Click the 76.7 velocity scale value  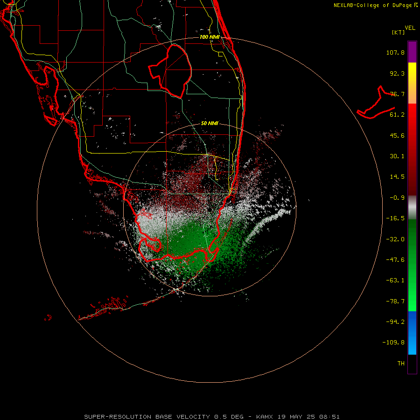[397, 94]
